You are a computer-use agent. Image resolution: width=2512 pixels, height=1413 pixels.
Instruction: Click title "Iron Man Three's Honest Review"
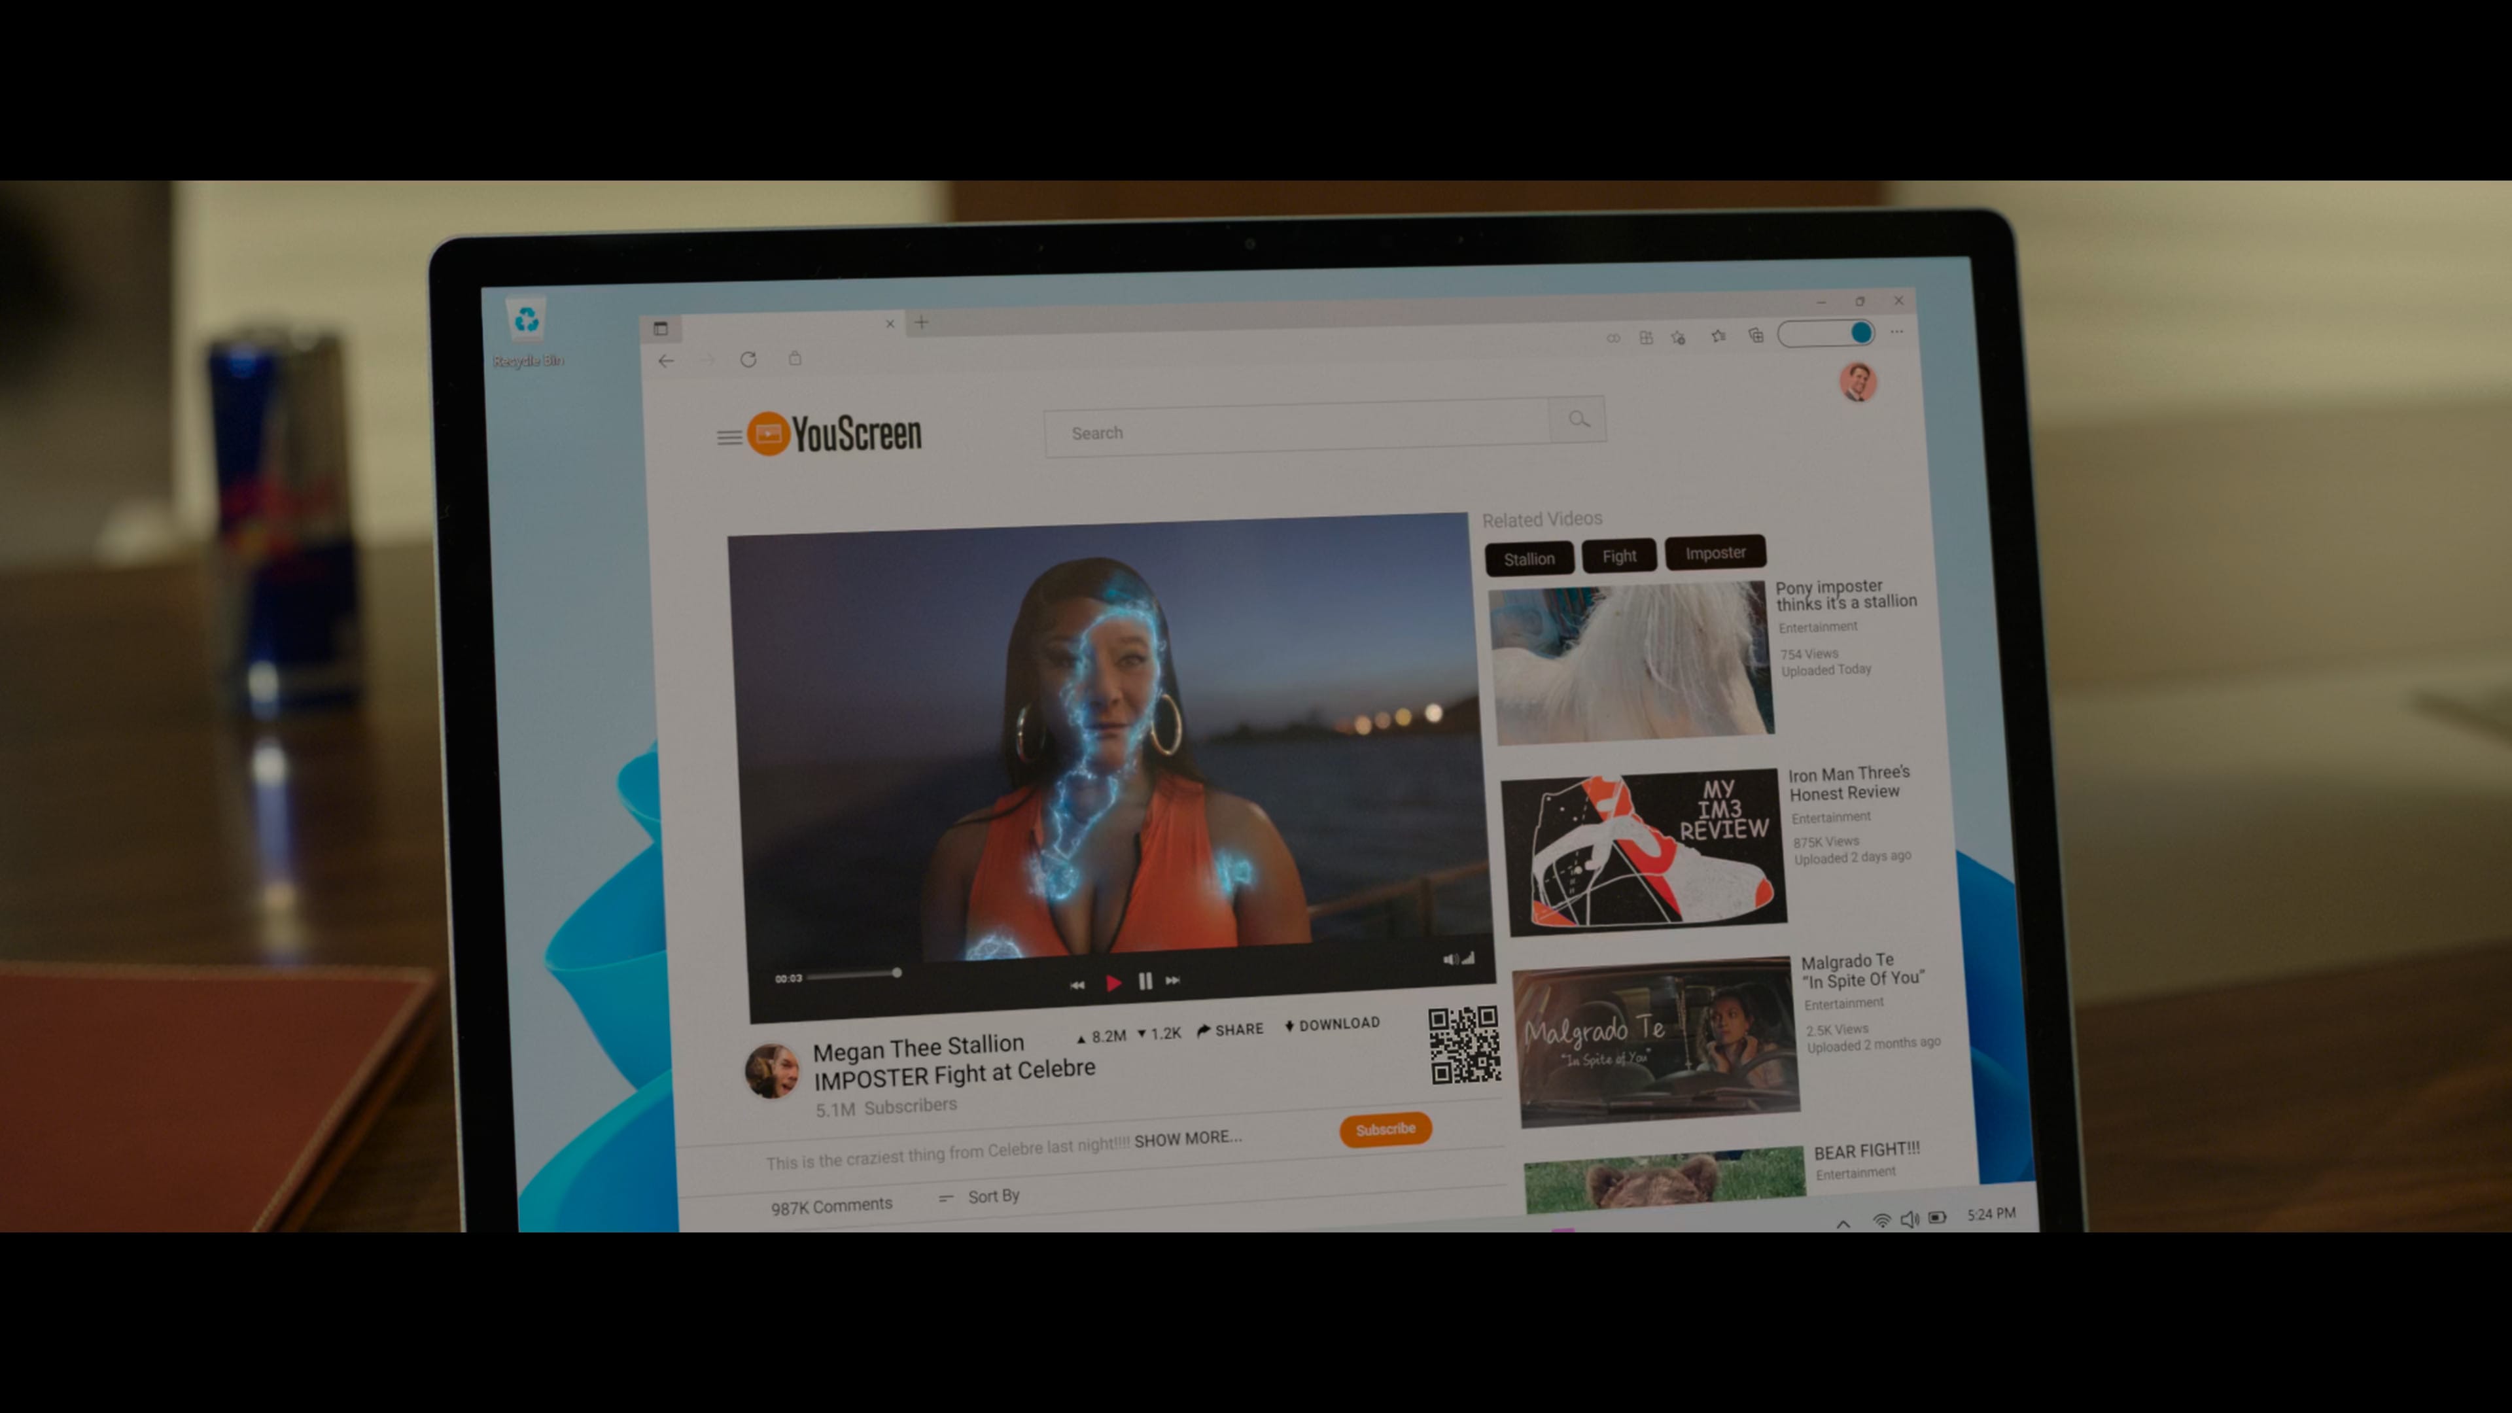1849,783
